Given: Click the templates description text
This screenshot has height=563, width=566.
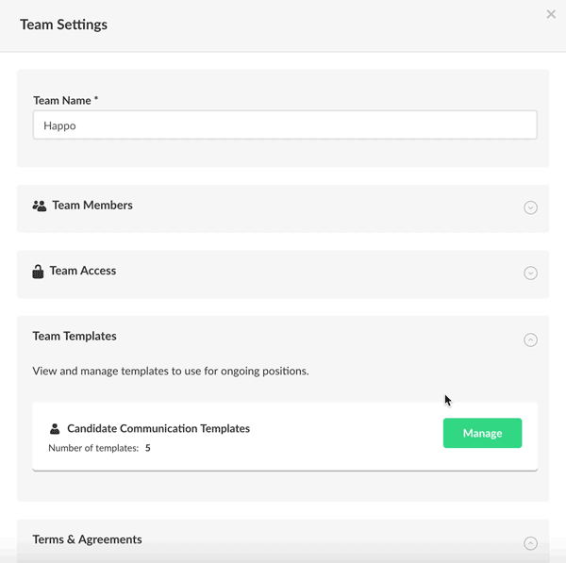Looking at the screenshot, I should click(x=171, y=372).
